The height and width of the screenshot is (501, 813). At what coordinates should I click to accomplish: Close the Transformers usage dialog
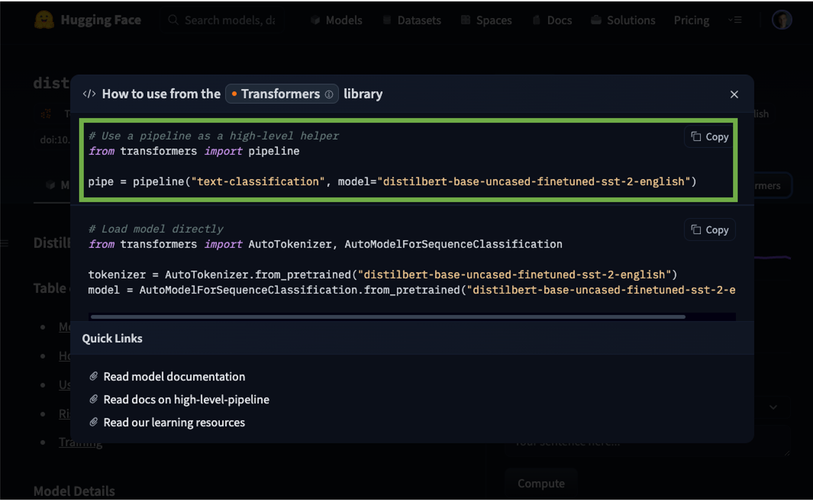[x=734, y=95]
